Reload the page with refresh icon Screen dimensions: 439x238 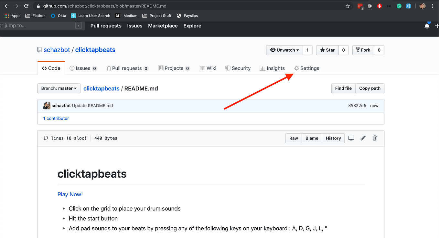[27, 6]
